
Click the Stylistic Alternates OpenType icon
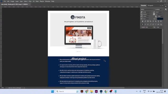click(x=153, y=24)
